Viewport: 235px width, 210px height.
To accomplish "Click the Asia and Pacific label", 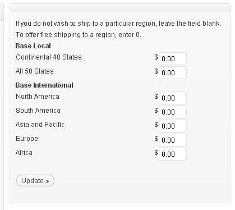I will click(40, 125).
